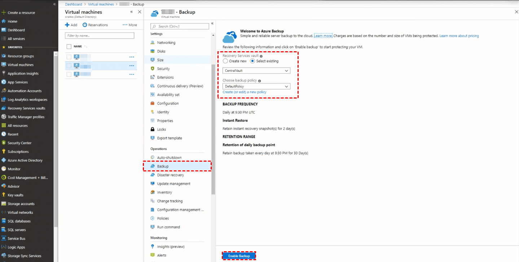Open the Logic Apps icon
The image size is (519, 262).
tap(4, 247)
